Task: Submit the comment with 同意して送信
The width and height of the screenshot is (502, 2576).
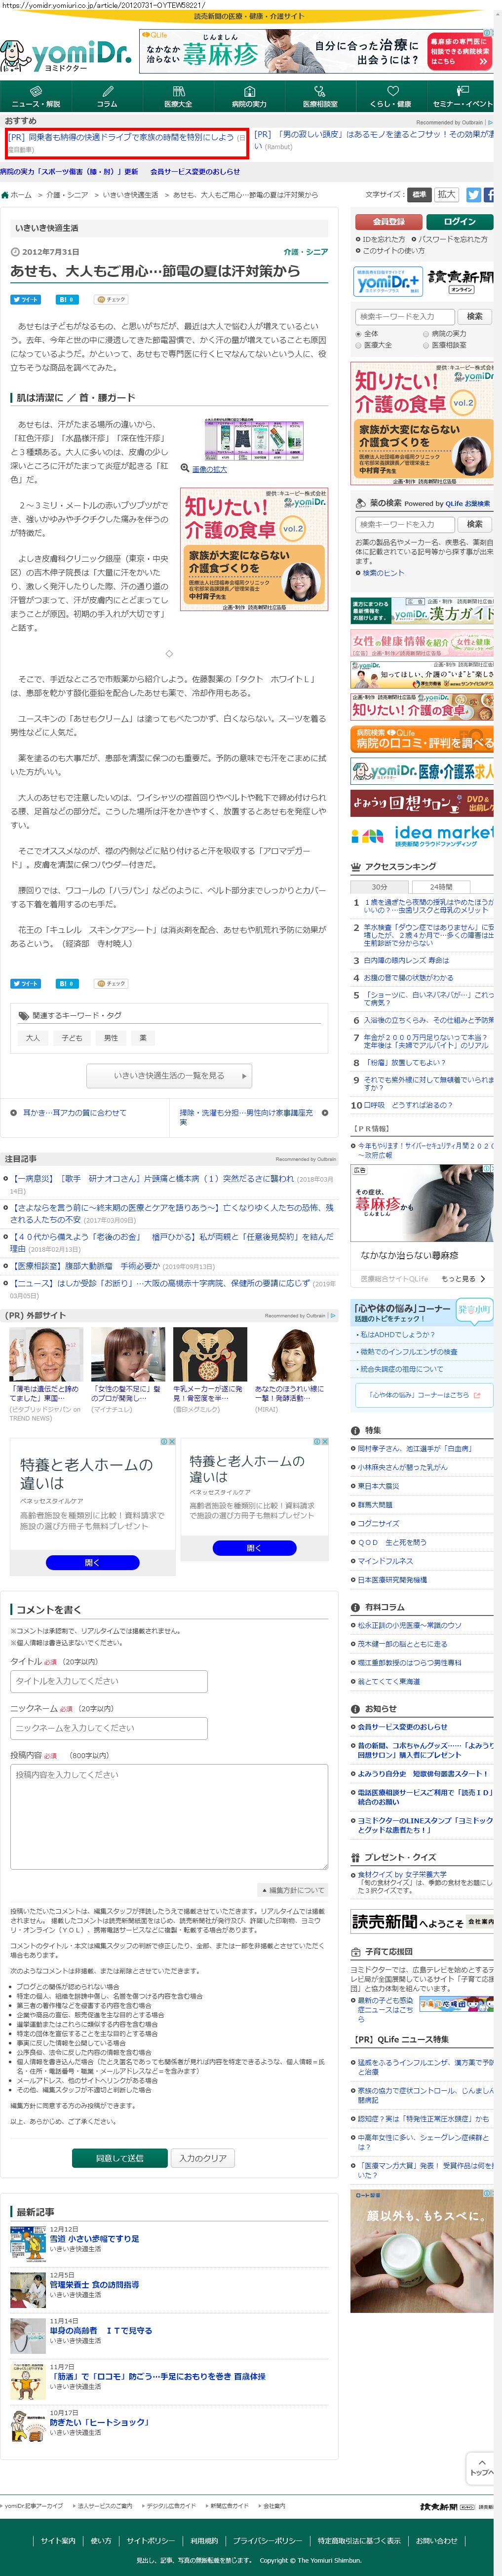Action: click(119, 2158)
